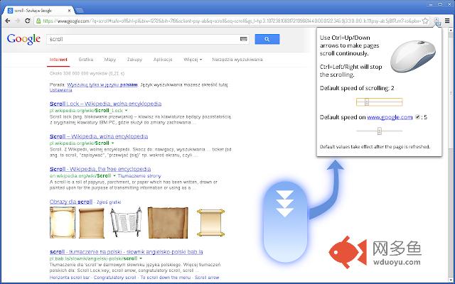Screen dimensions: 455x284
Task: Switch to the Aplikacje tab
Action: [163, 60]
